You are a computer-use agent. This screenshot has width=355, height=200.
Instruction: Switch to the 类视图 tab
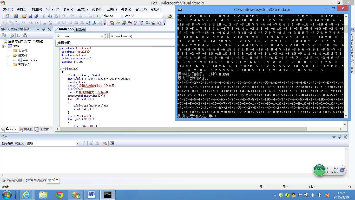tap(26, 129)
